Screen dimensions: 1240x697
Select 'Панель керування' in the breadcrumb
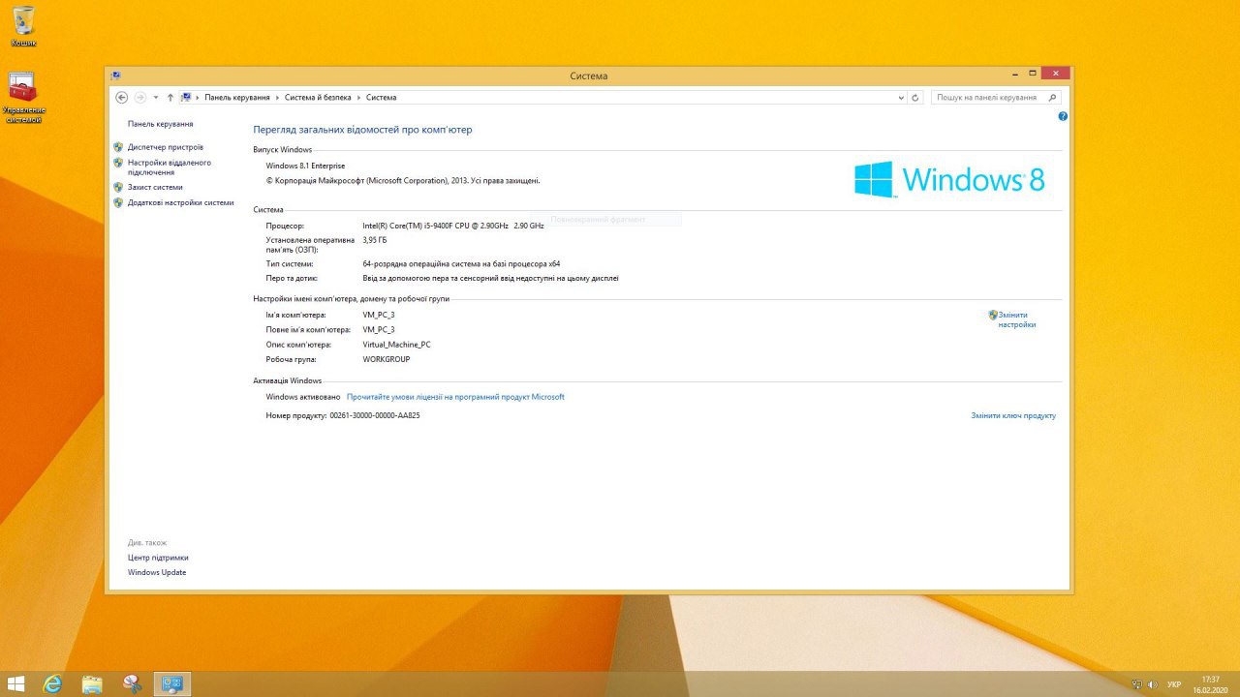pyautogui.click(x=237, y=98)
